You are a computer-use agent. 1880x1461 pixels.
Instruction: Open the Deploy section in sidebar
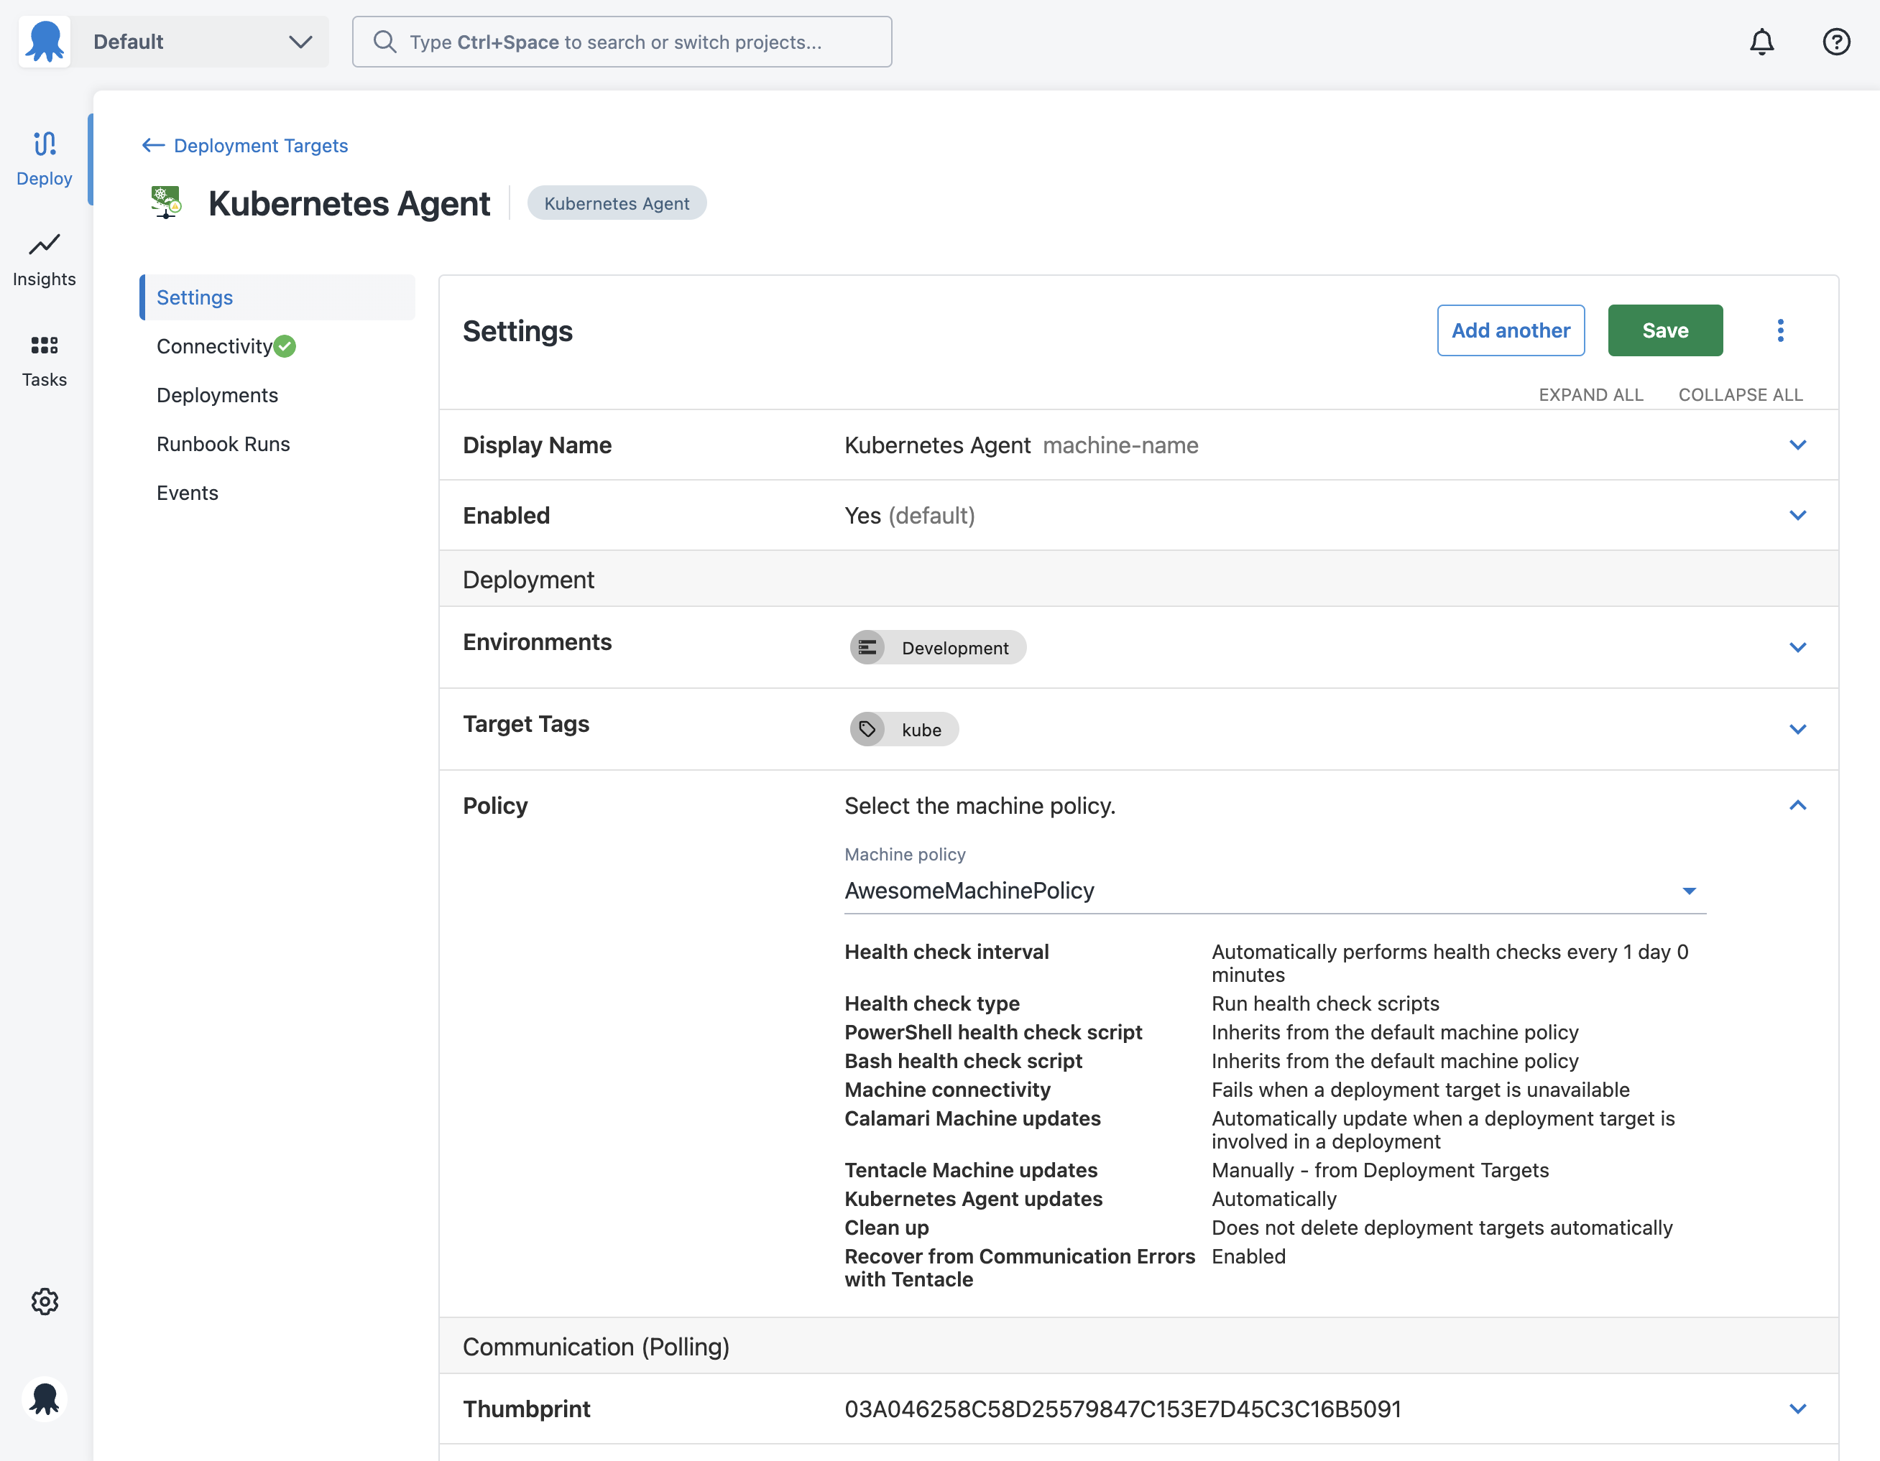pyautogui.click(x=44, y=159)
